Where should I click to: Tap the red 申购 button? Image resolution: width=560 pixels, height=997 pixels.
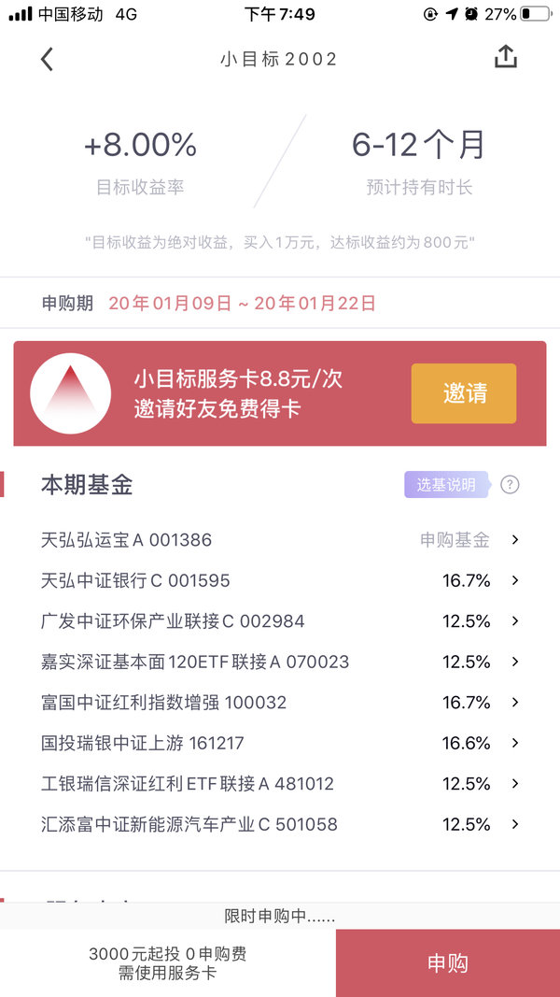point(448,963)
